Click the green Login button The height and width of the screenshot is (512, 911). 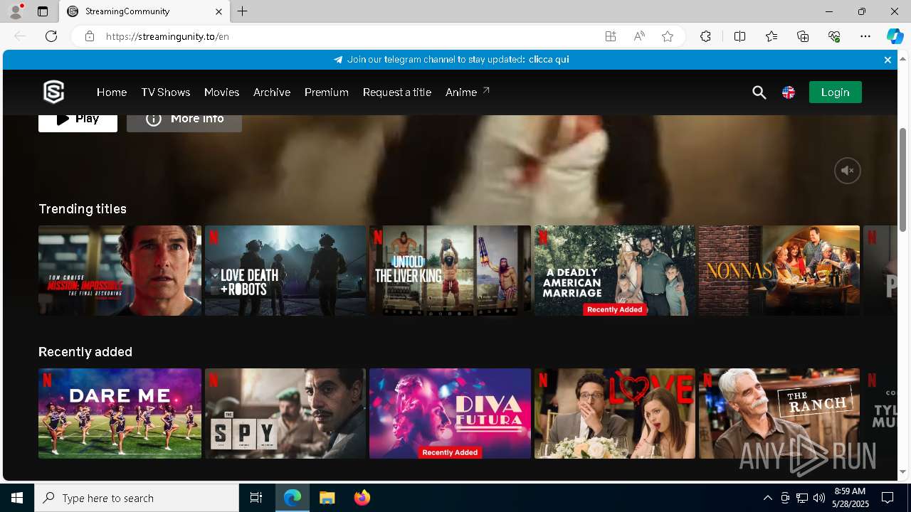(x=835, y=92)
